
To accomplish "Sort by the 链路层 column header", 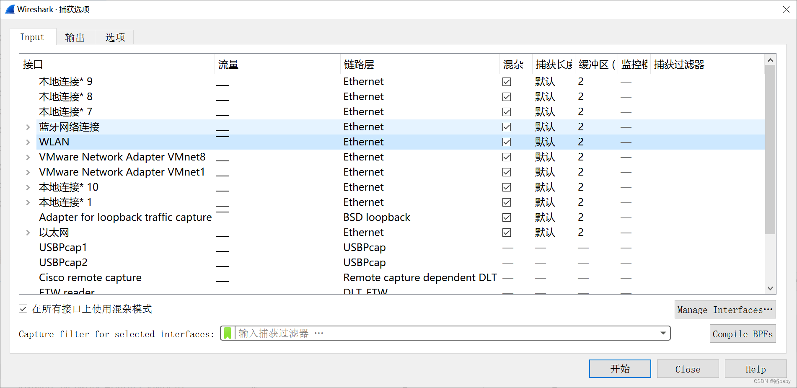I will coord(420,65).
